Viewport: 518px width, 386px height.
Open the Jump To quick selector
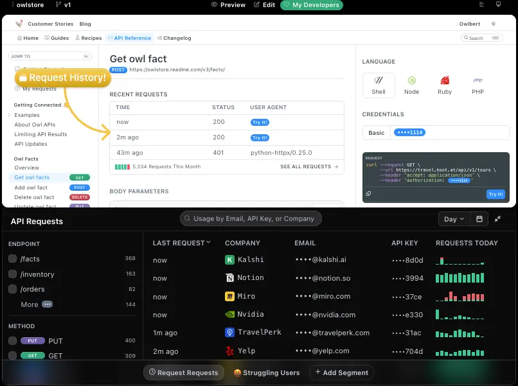[x=49, y=56]
